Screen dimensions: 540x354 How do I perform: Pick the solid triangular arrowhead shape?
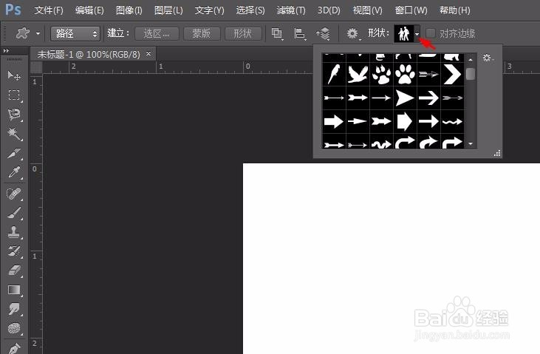coord(405,98)
